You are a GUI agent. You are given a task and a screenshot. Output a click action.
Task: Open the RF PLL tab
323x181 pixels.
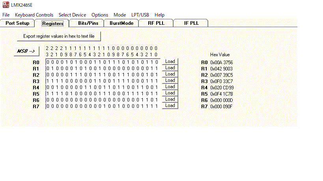click(156, 23)
